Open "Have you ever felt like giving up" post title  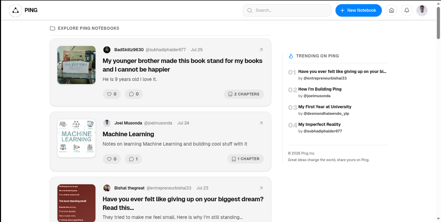click(x=183, y=203)
